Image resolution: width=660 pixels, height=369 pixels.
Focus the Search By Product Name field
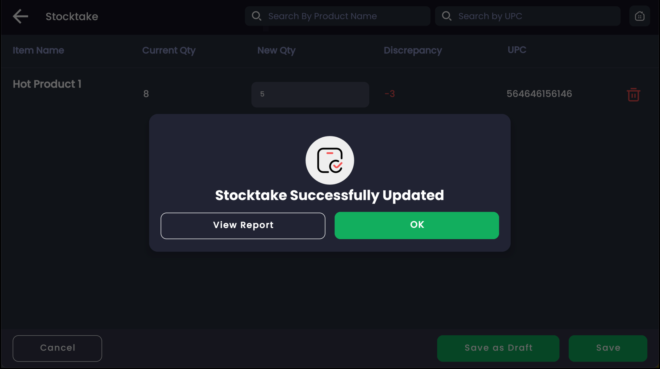[345, 16]
